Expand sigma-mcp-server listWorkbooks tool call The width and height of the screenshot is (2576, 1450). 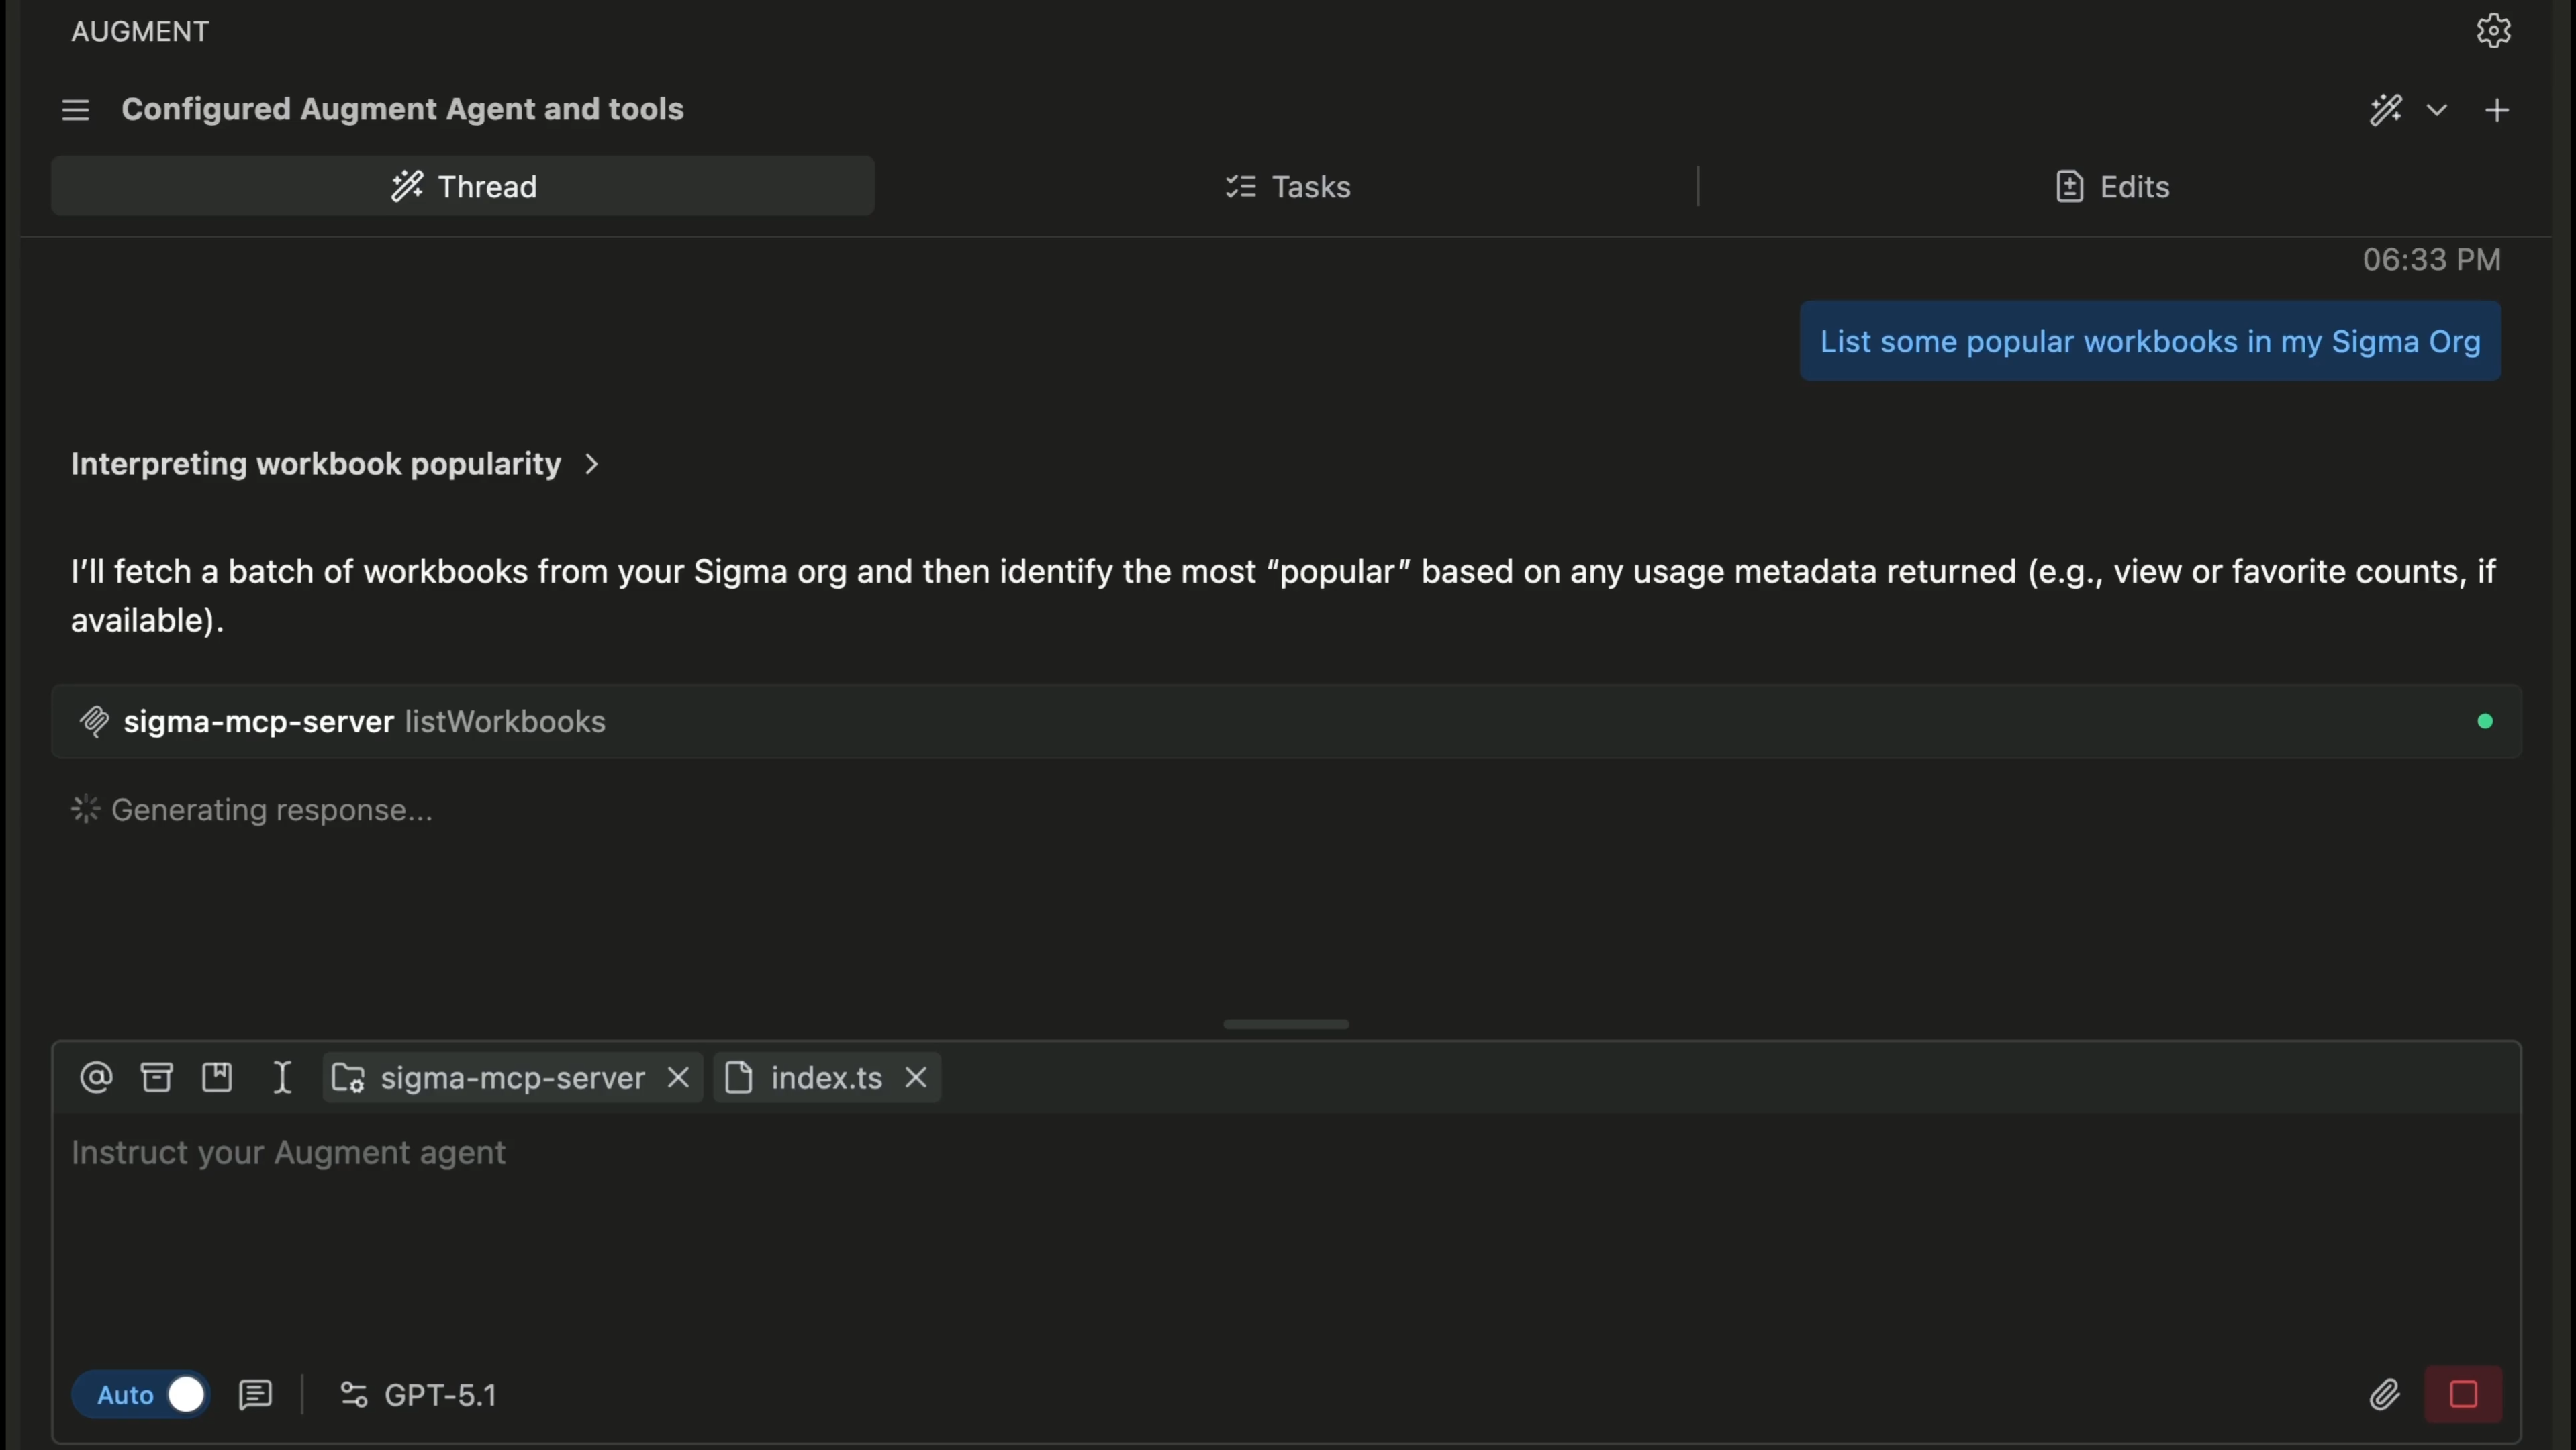point(364,721)
